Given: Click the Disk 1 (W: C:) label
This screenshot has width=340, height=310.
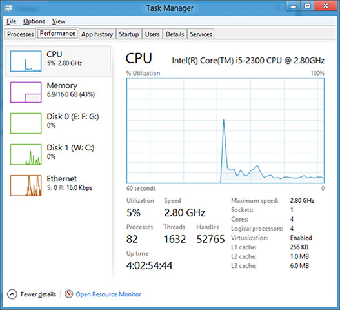Looking at the screenshot, I should coord(70,148).
